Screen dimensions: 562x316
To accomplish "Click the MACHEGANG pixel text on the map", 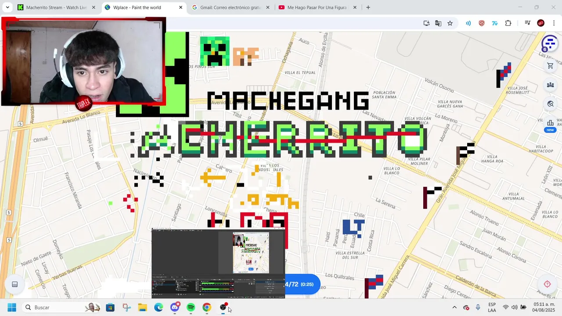I will [288, 101].
